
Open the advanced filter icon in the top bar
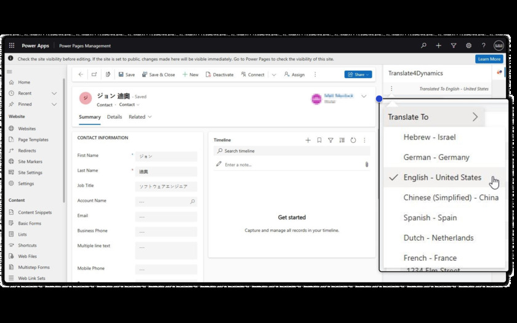pos(454,46)
